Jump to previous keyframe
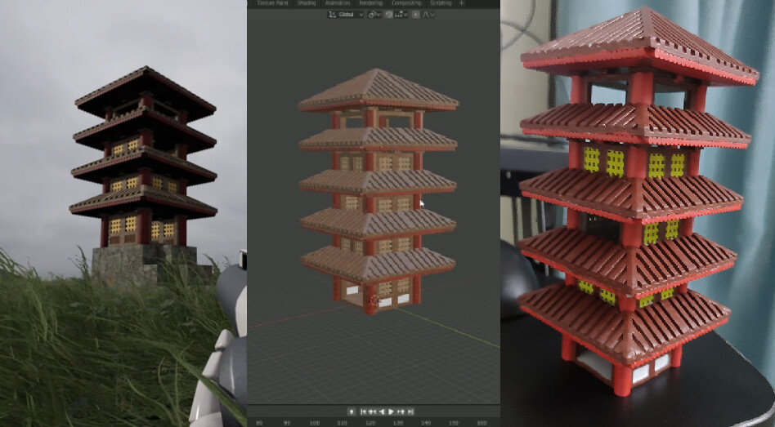 coord(372,411)
